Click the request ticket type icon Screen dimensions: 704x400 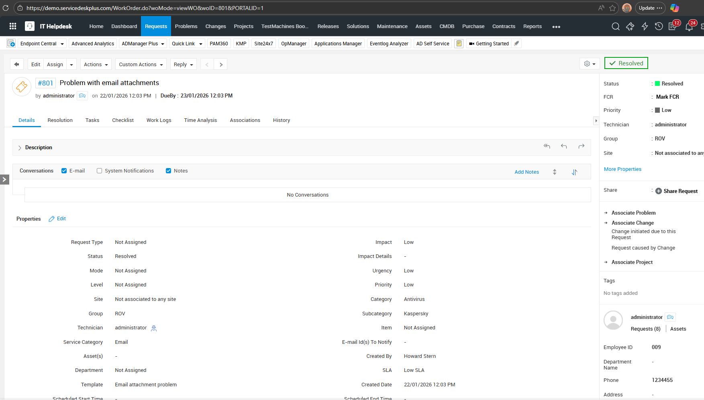point(22,87)
